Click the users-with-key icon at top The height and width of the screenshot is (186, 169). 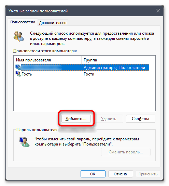[x=19, y=36]
